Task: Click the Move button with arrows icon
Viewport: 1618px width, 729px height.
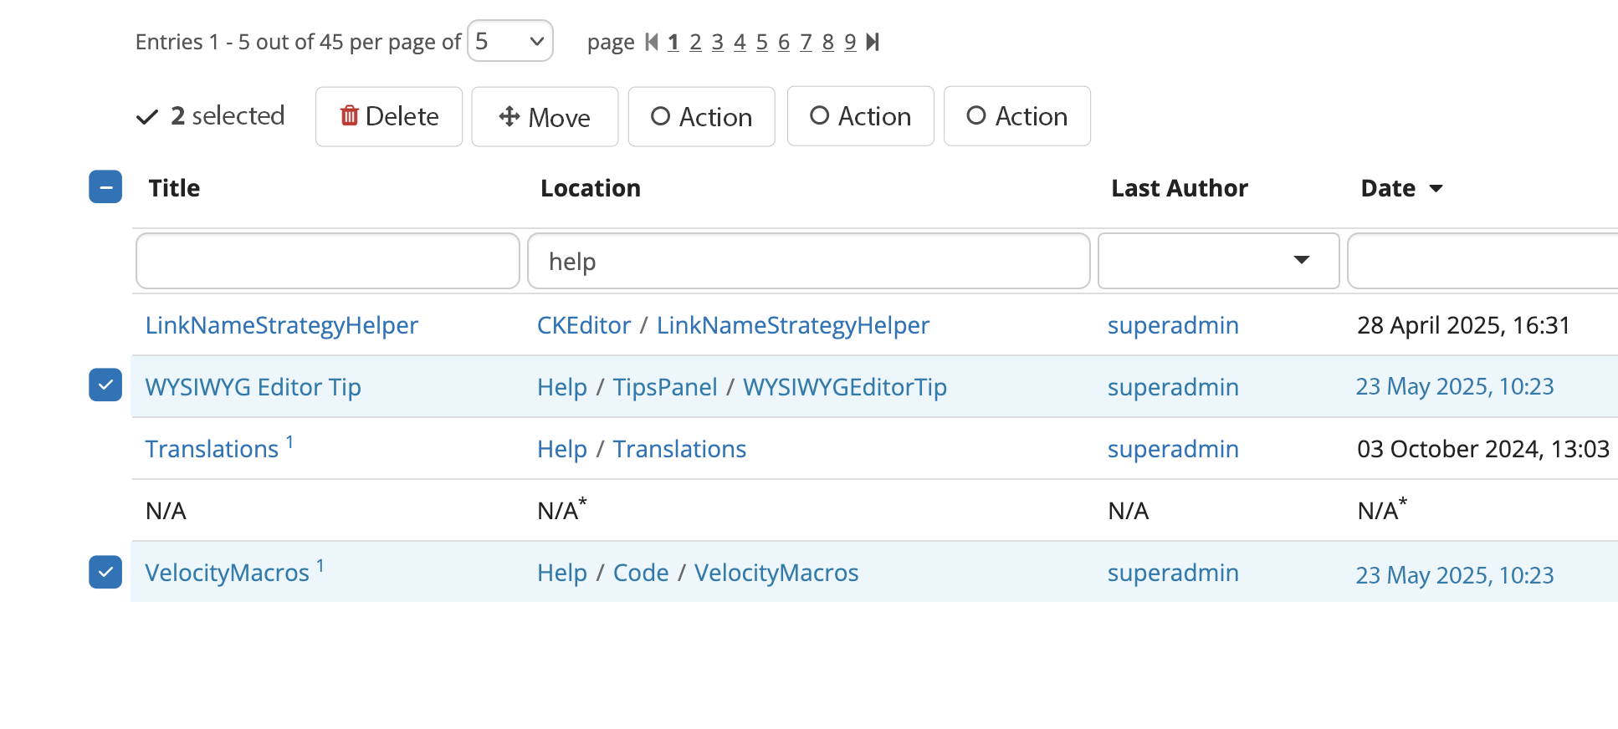Action: point(545,116)
